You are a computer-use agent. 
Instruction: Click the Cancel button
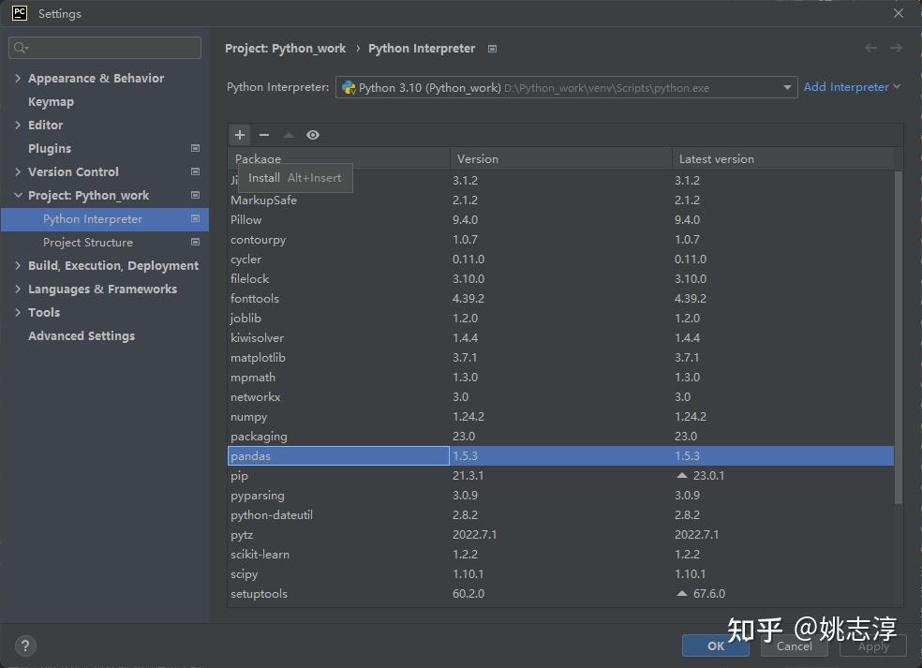(x=794, y=646)
